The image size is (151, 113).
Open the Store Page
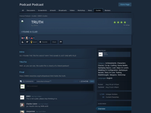[x=125, y=4]
